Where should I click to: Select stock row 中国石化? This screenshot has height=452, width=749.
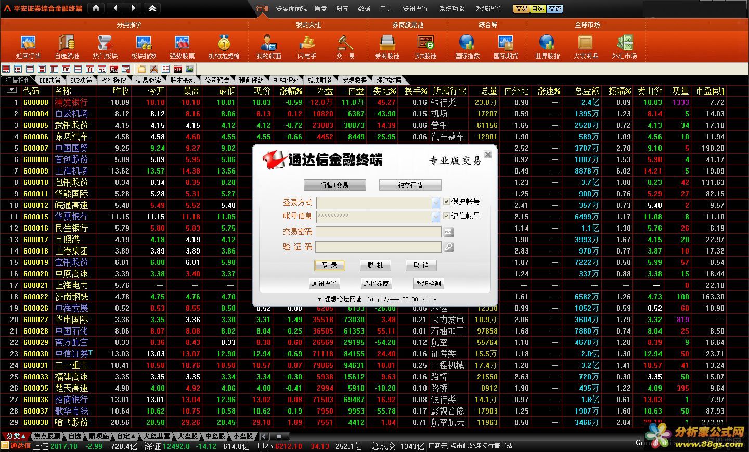pos(374,331)
